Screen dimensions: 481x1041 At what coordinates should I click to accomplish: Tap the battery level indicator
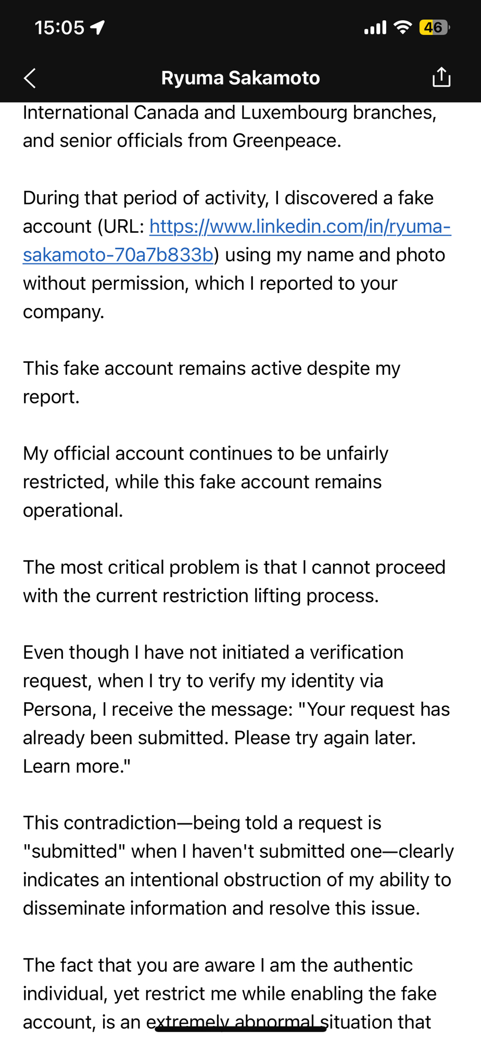pyautogui.click(x=434, y=27)
